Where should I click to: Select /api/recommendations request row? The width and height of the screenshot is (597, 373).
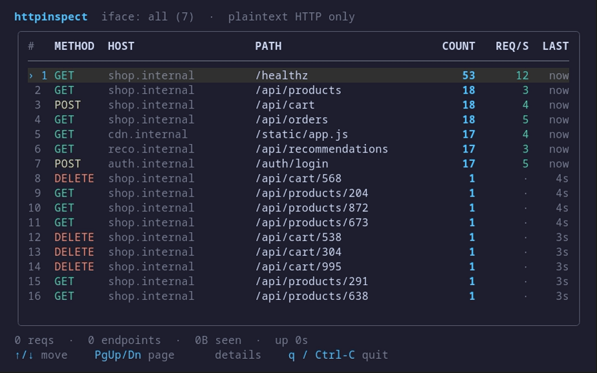[299, 149]
